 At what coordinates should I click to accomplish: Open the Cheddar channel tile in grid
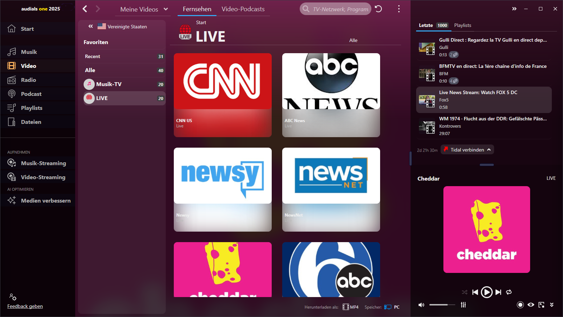(223, 269)
